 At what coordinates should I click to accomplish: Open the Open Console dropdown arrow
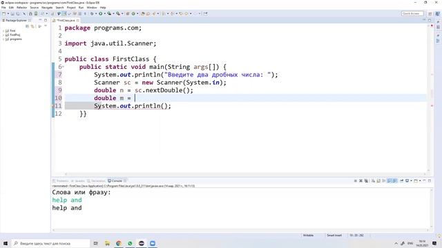coord(420,180)
